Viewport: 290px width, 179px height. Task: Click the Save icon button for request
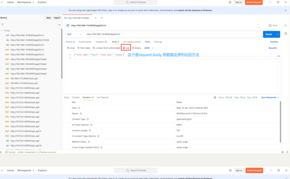[273, 25]
